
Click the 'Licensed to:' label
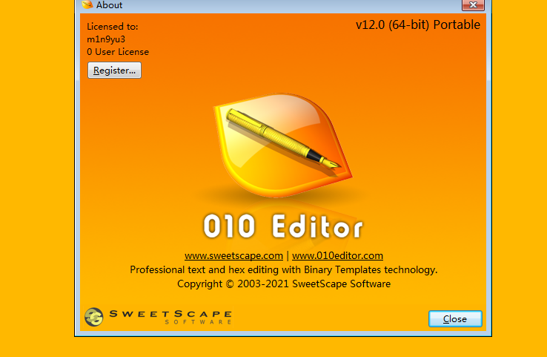(113, 27)
